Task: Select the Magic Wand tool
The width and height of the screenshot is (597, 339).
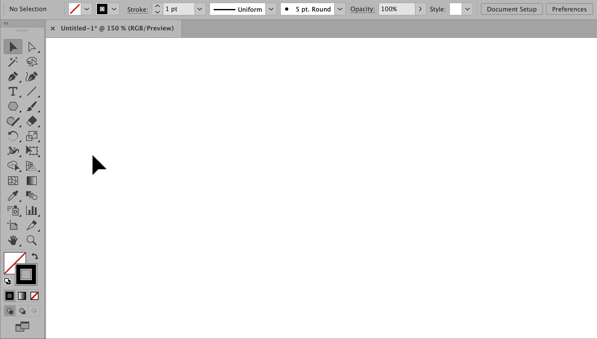Action: (13, 62)
